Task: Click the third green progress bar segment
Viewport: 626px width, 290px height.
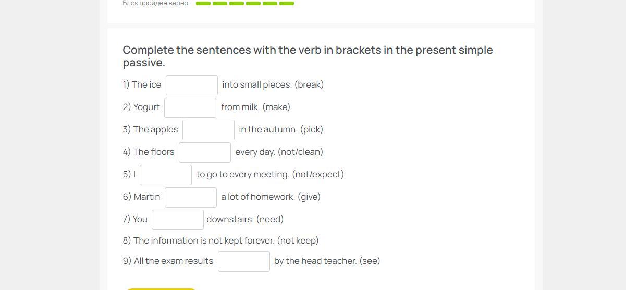Action: 237,4
